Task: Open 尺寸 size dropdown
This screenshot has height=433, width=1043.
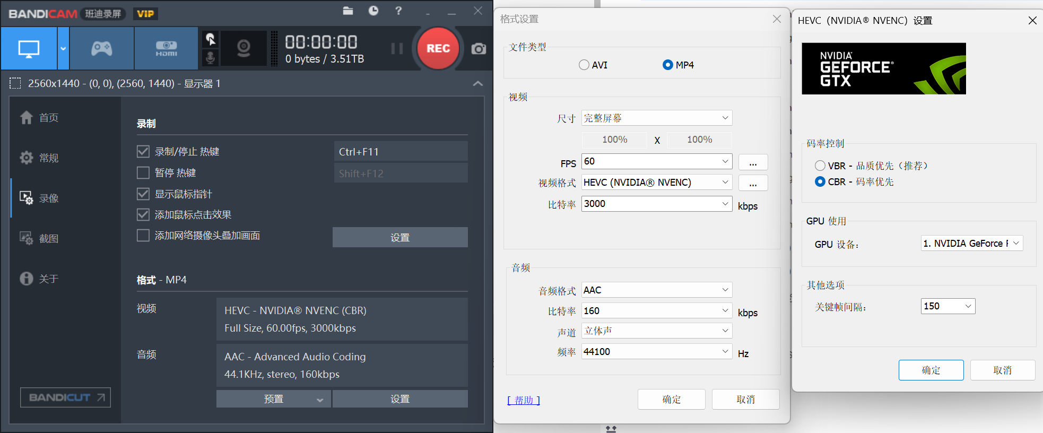Action: coord(657,118)
